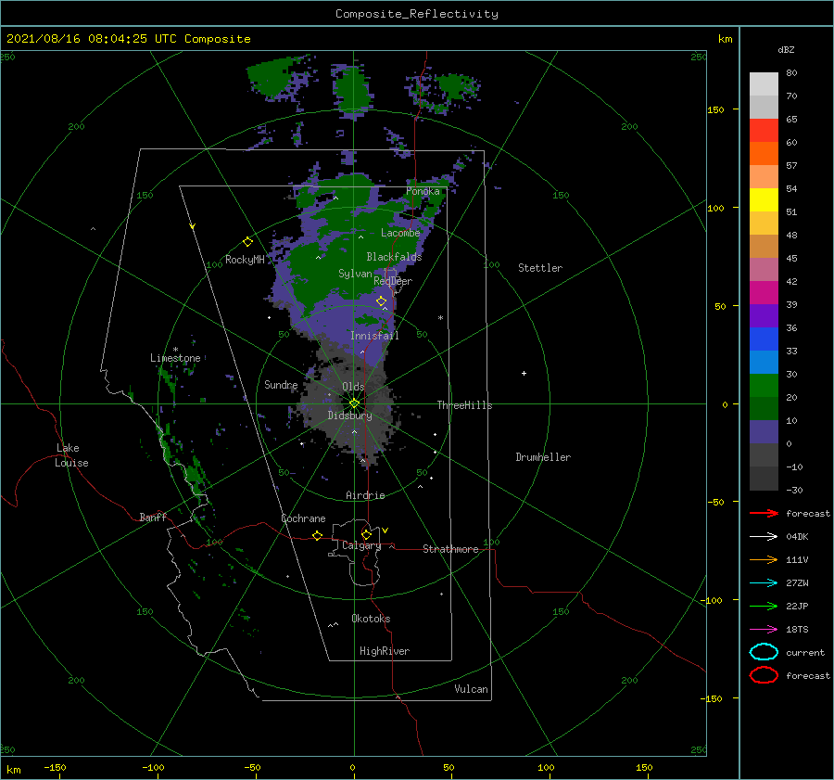This screenshot has width=834, height=780.
Task: Click the green 22JP arrow legend icon
Action: click(764, 606)
